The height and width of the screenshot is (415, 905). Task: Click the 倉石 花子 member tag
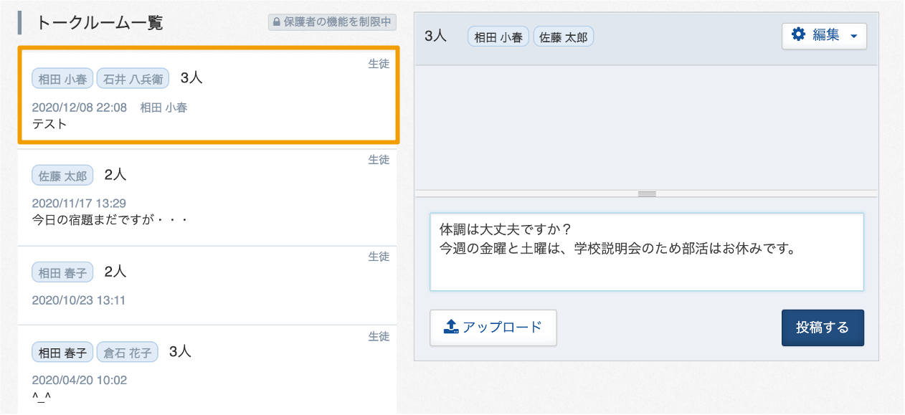pos(127,353)
